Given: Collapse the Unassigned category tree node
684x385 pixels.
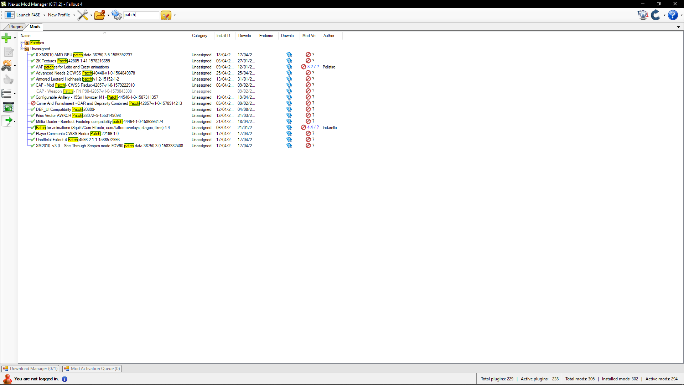Looking at the screenshot, I should pyautogui.click(x=21, y=49).
